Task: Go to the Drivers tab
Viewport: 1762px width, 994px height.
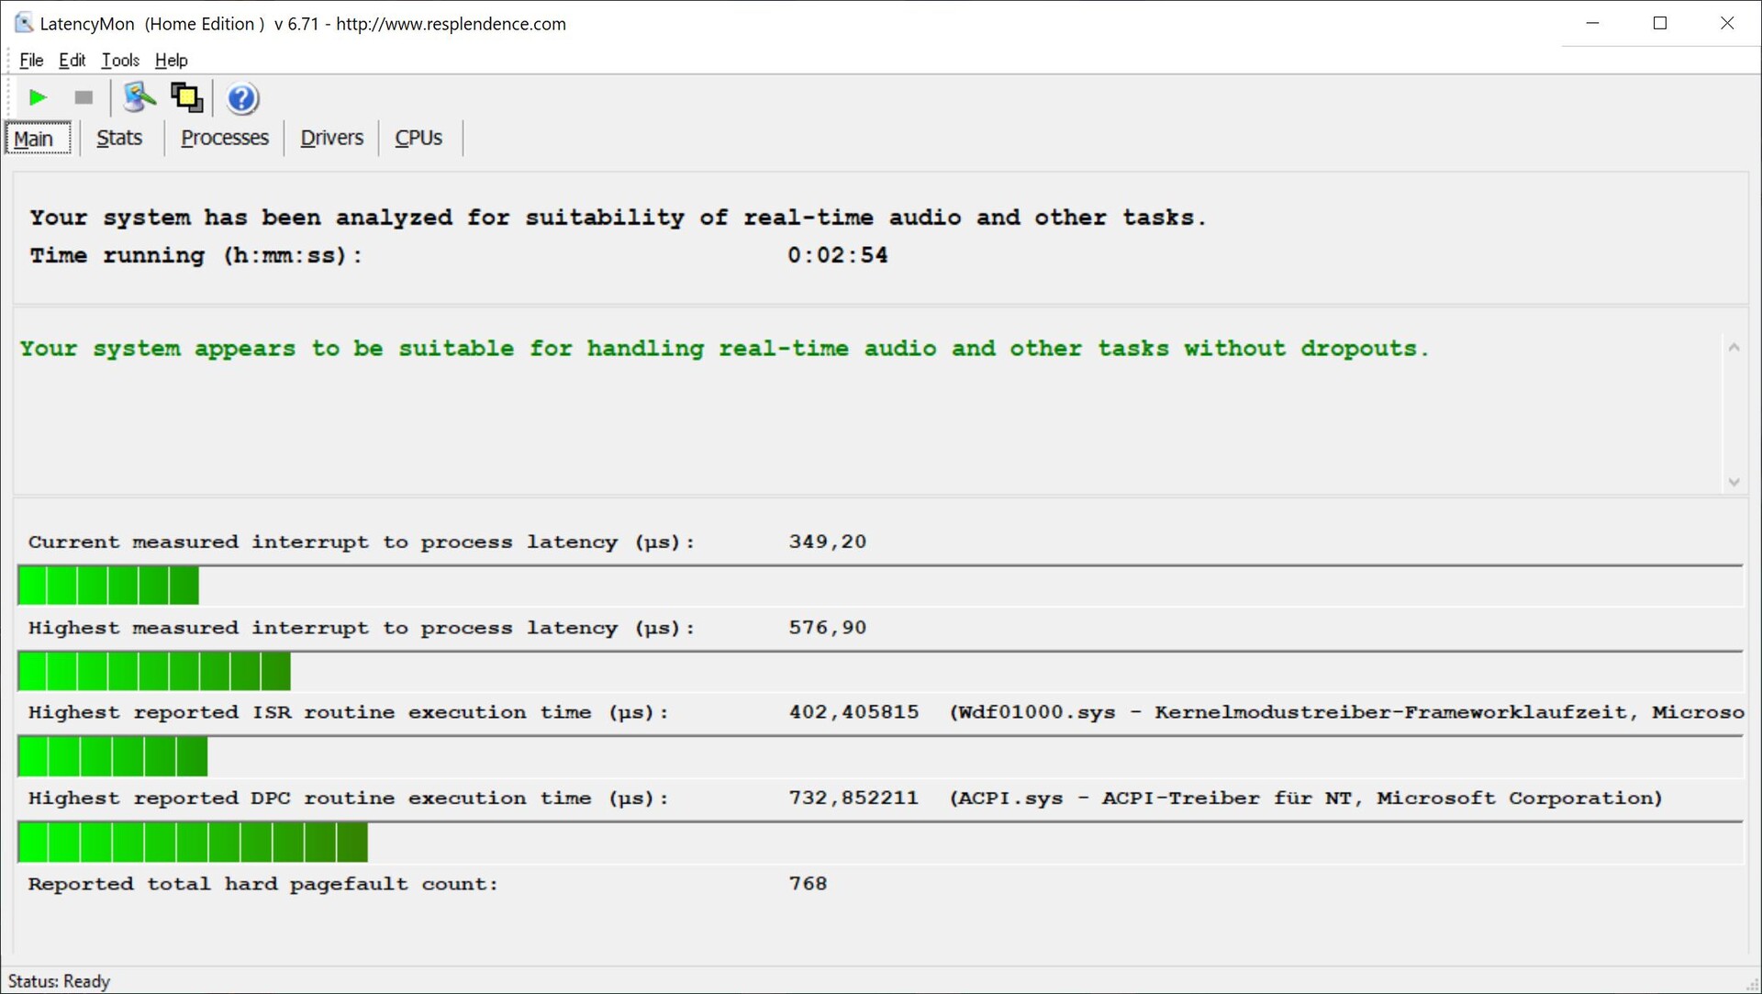Action: 331,138
